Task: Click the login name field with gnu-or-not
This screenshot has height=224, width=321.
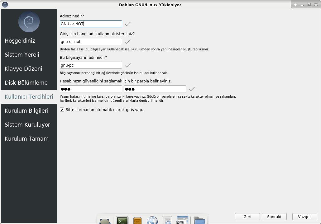Action: tap(91, 41)
